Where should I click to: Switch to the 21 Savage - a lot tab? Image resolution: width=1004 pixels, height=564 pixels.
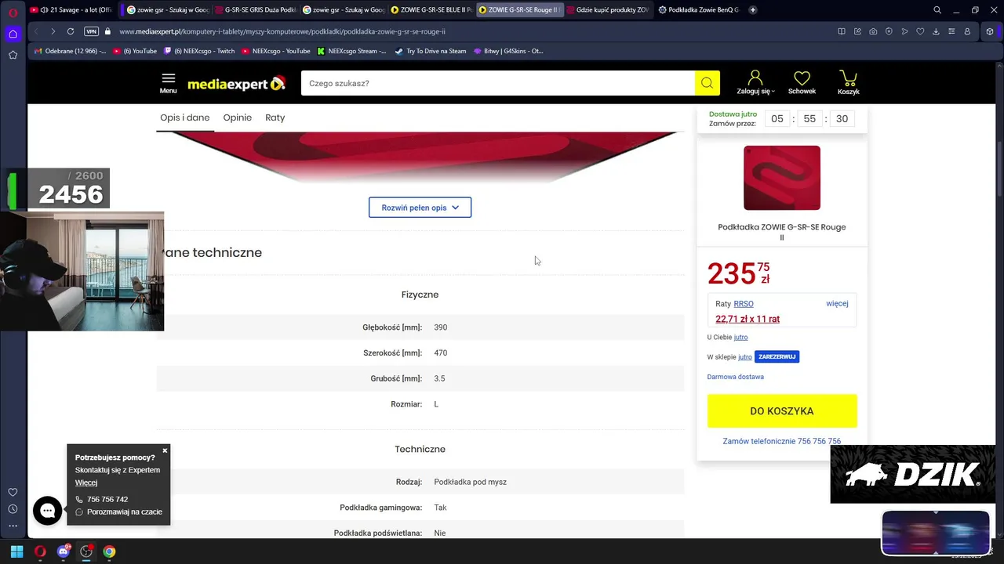(x=71, y=10)
